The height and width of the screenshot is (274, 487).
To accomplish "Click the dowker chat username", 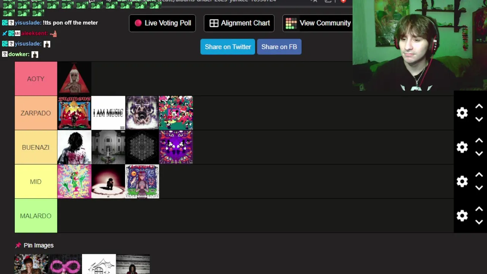I will click(19, 54).
